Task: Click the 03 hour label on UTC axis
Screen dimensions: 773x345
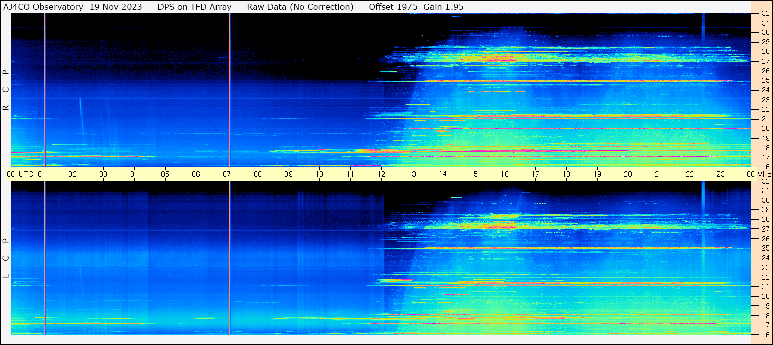Action: pos(103,174)
